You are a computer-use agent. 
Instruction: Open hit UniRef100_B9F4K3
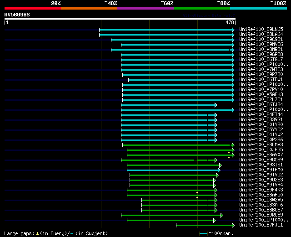pos(261,190)
